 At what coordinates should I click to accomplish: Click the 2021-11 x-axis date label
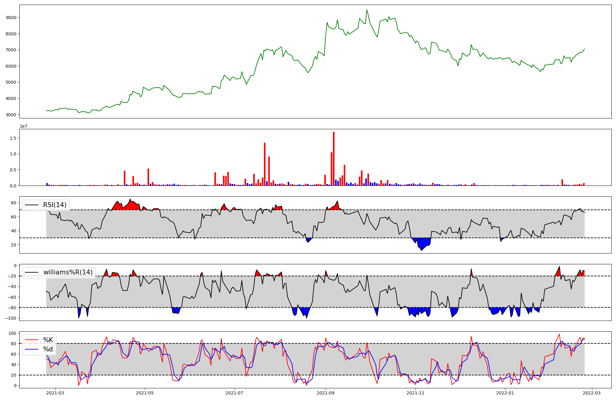(415, 393)
